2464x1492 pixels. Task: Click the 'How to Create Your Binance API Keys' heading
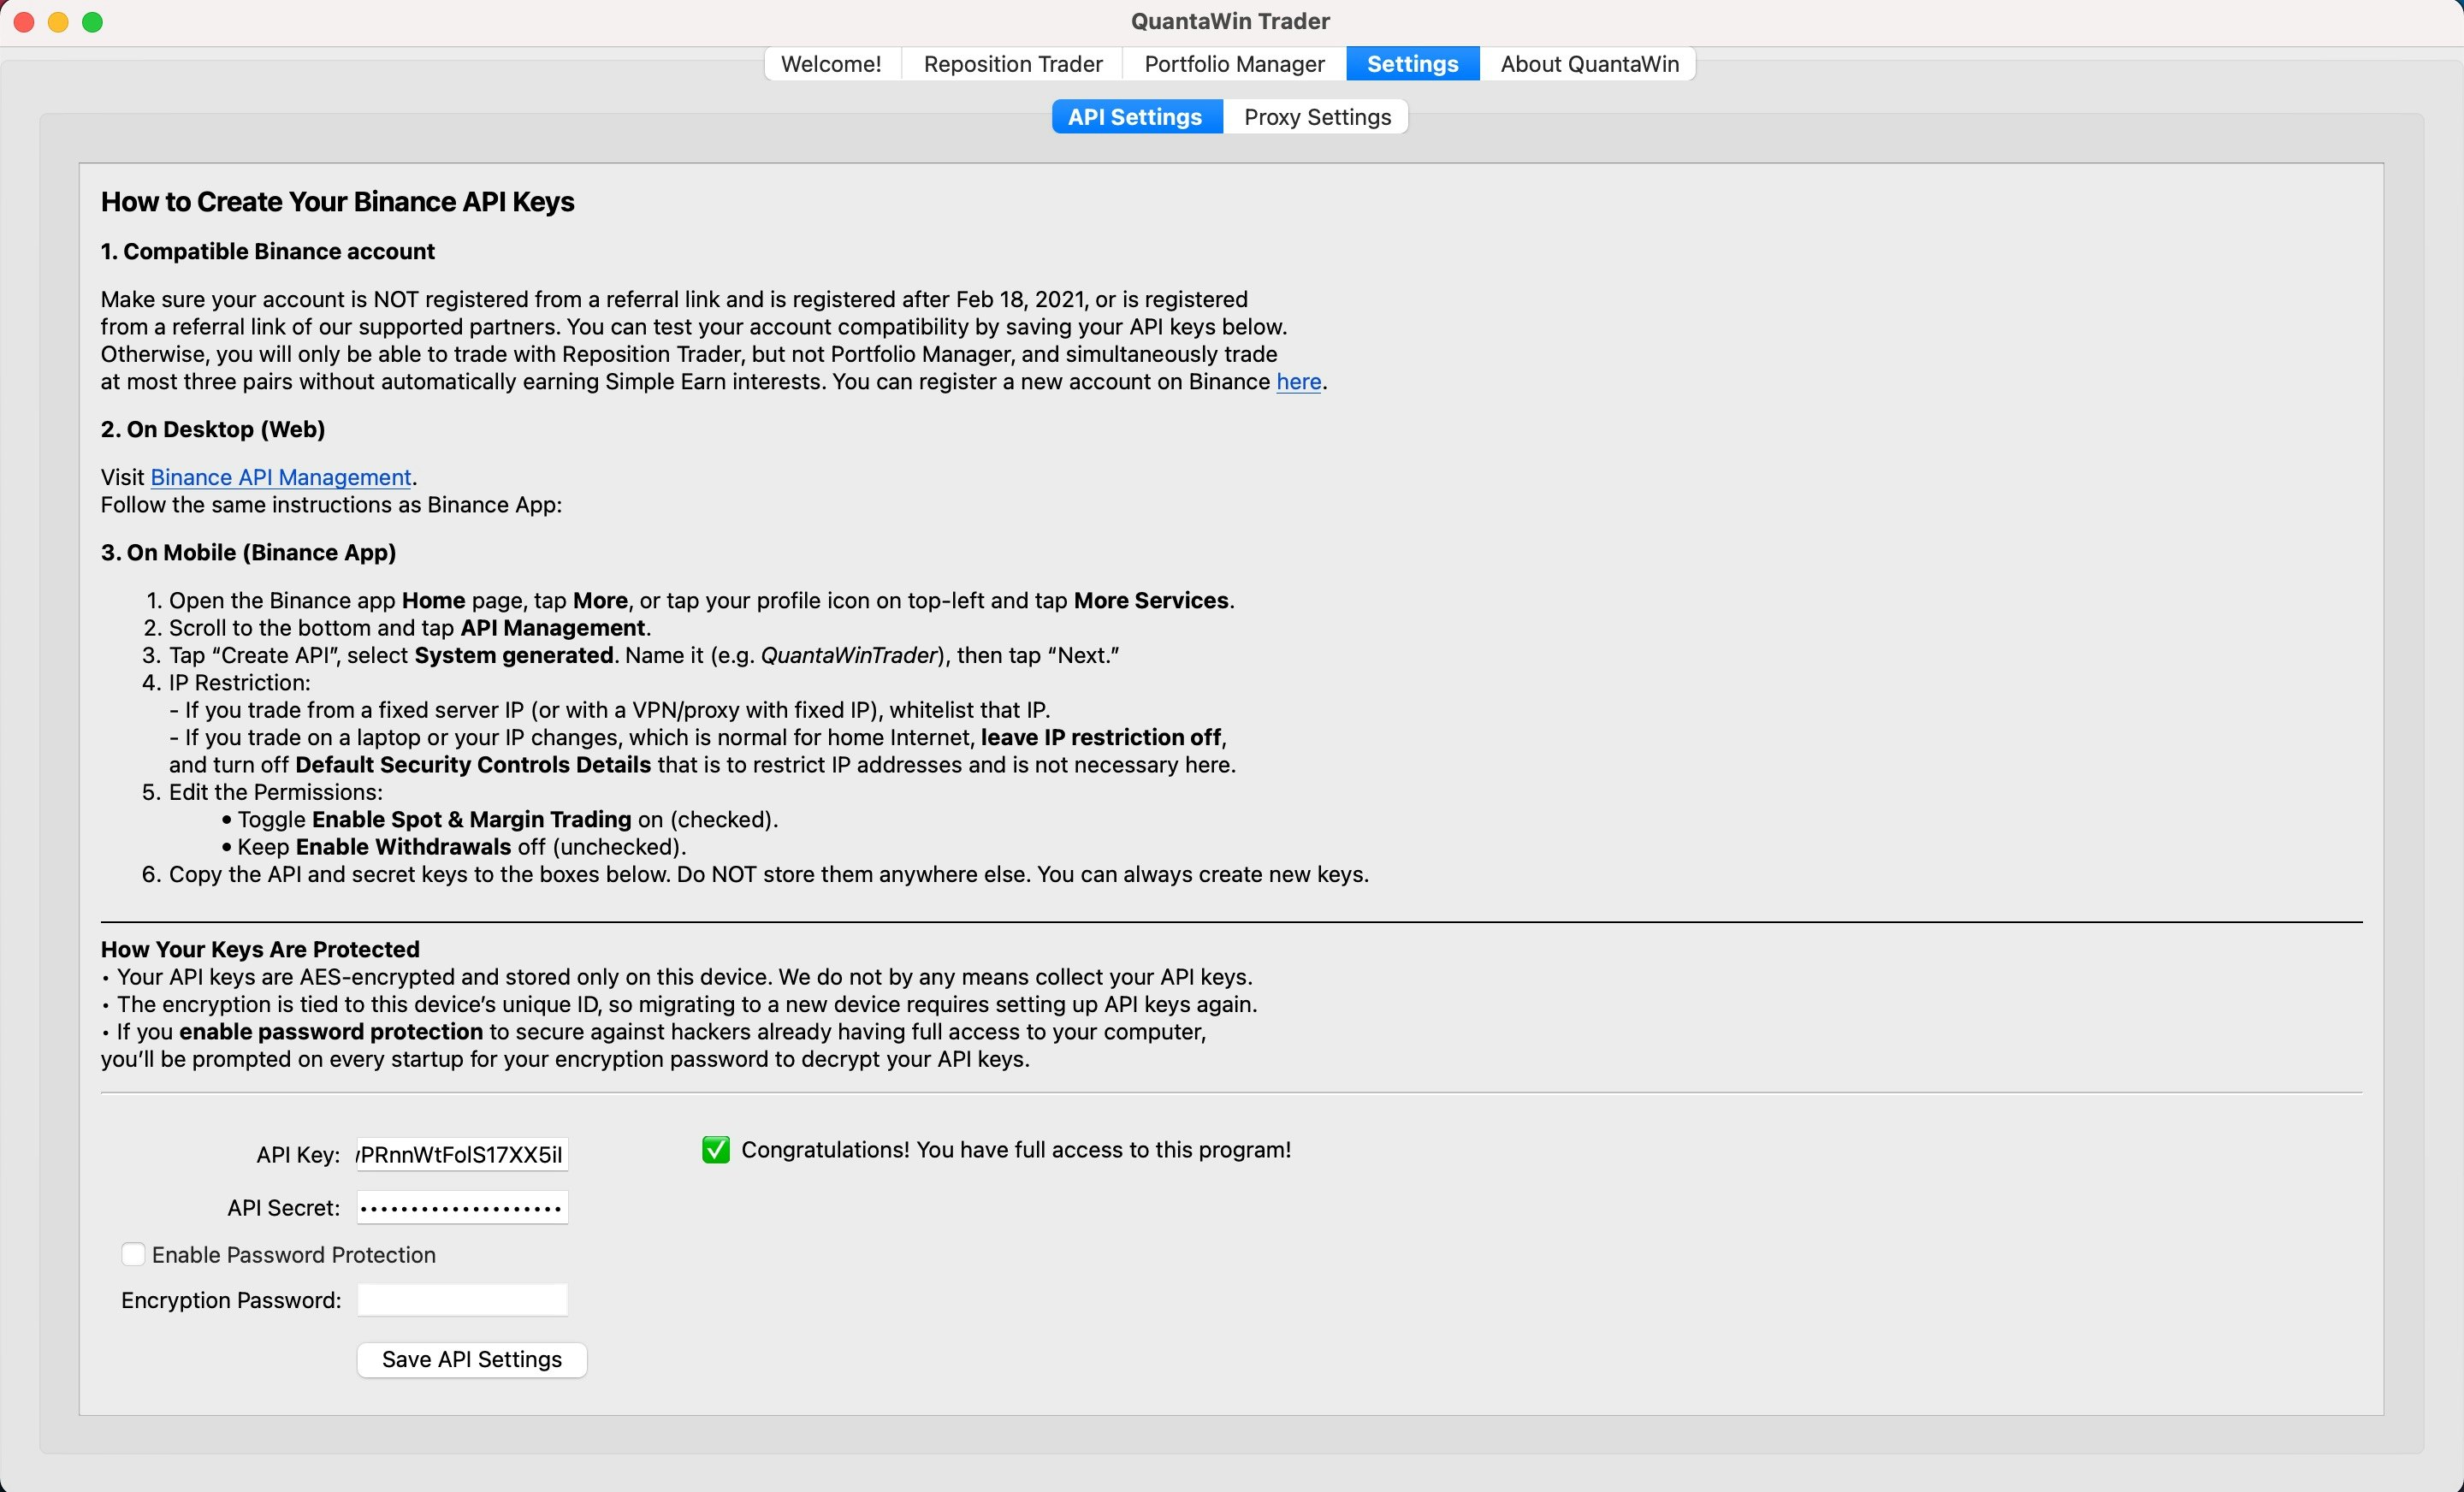click(x=337, y=202)
